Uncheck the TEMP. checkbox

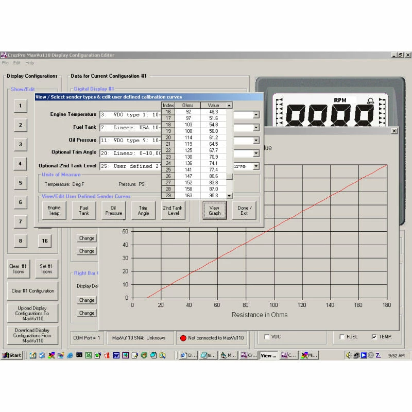pyautogui.click(x=374, y=337)
